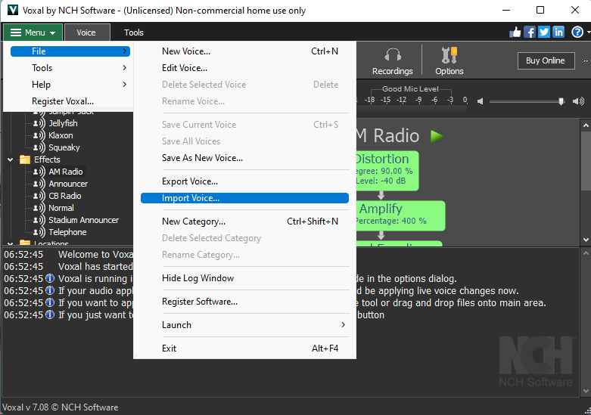Select the Stadium Announcer voice

point(84,220)
